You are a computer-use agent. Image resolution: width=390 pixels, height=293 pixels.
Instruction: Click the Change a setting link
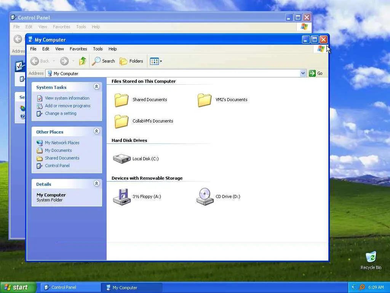pos(61,113)
